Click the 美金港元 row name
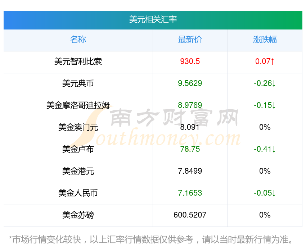Viewport: 306px width, 251px height. tap(78, 171)
